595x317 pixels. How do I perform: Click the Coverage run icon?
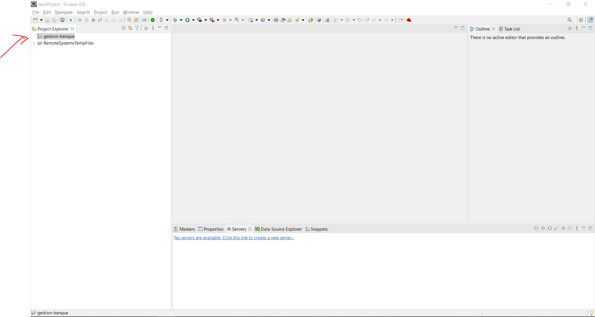pos(199,20)
